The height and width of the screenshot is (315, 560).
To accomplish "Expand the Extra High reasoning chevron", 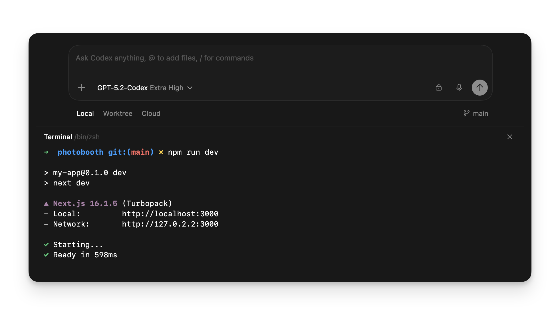I will [190, 88].
